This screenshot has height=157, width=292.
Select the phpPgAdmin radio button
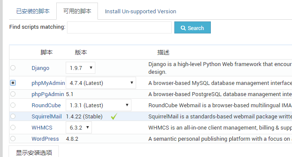[x=13, y=94]
